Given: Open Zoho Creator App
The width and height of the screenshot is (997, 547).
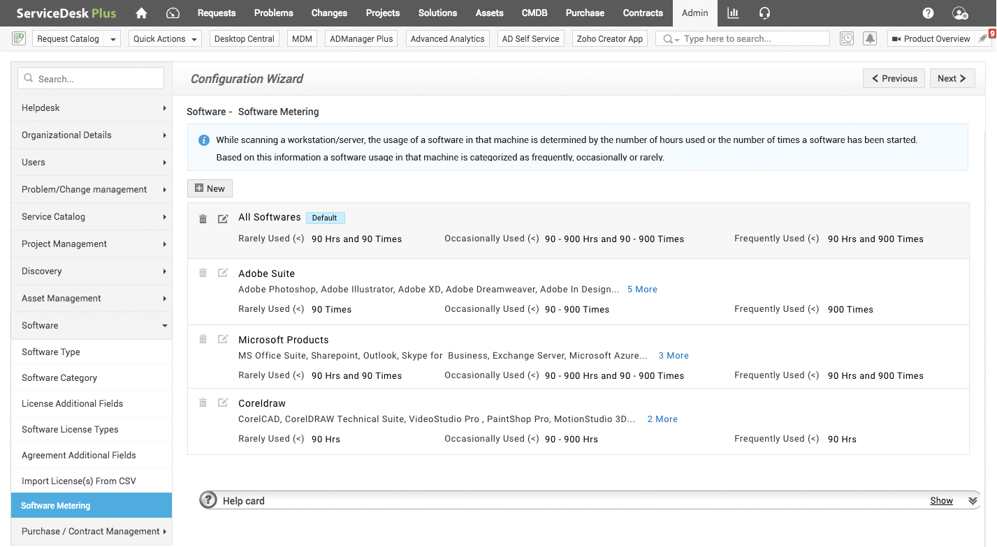Looking at the screenshot, I should pos(610,39).
